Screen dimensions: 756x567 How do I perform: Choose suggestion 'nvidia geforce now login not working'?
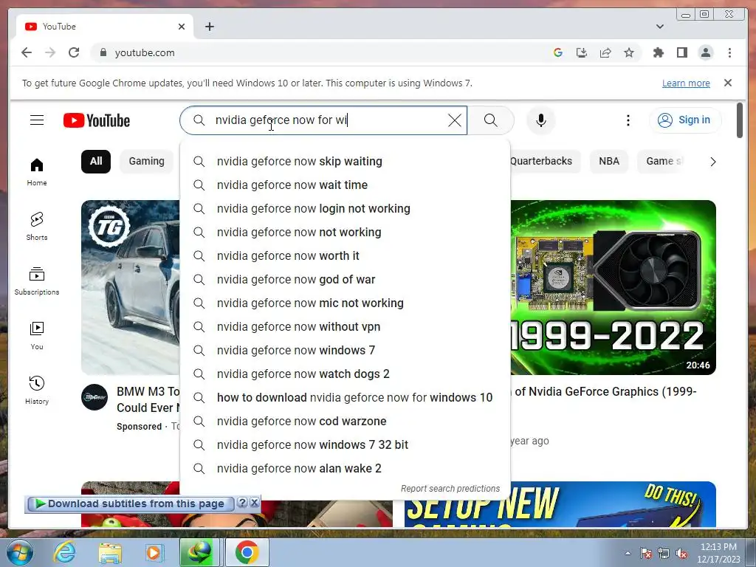point(345,208)
